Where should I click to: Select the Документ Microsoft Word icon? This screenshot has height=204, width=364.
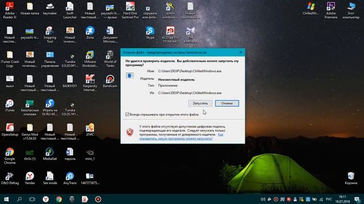[x=110, y=35]
